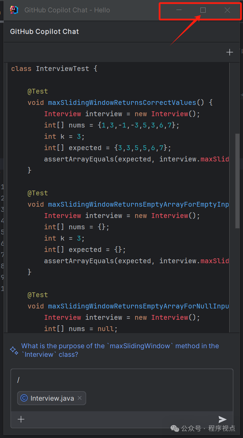243x438 pixels.
Task: Click the vertical scrollbar of the chat
Action: click(x=237, y=181)
